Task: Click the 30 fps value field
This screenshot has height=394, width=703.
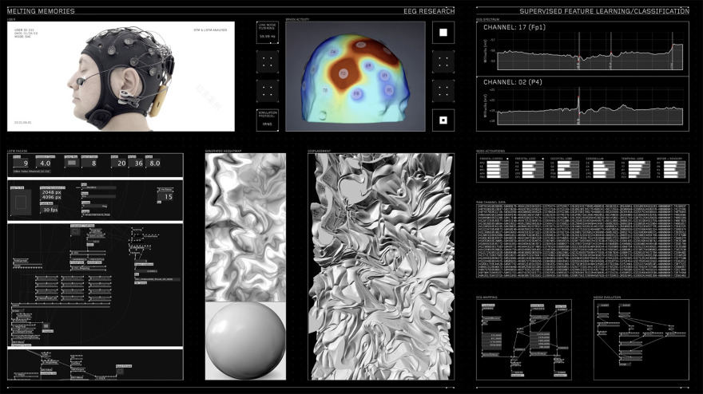Action: click(x=50, y=210)
